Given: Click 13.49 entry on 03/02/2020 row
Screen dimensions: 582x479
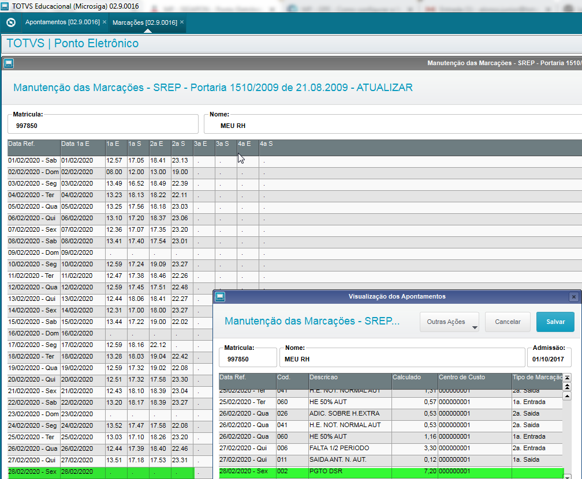Looking at the screenshot, I should pyautogui.click(x=114, y=184).
